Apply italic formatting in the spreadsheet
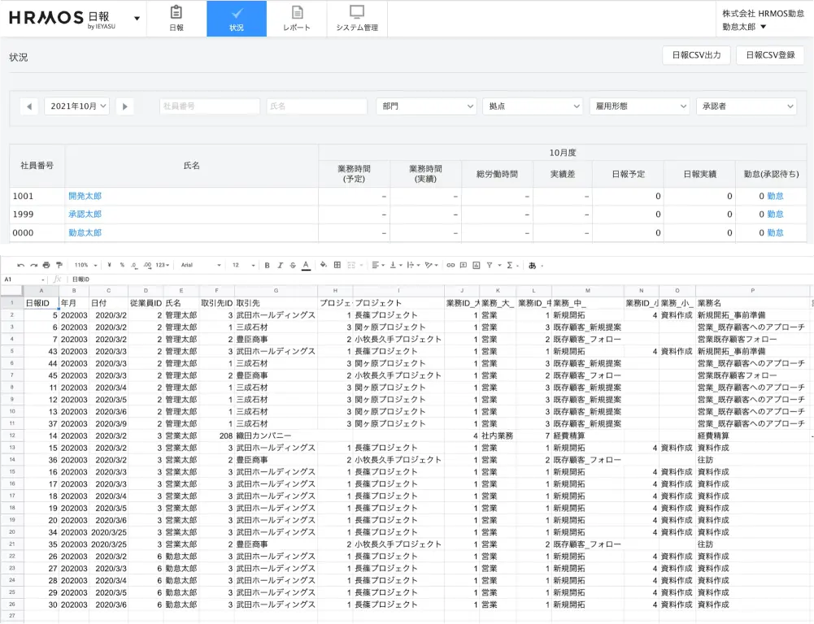 279,265
